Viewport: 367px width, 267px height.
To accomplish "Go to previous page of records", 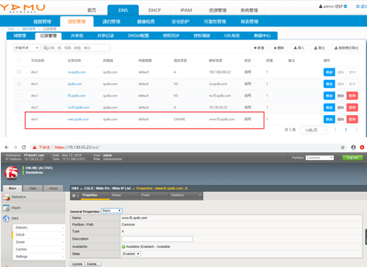I will pos(335,130).
